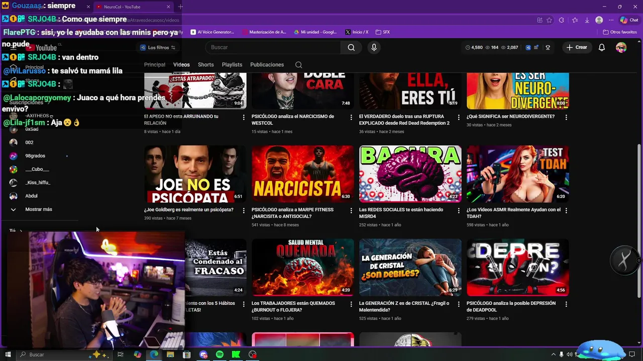Image resolution: width=643 pixels, height=361 pixels.
Task: Select the Videos channel tab
Action: coord(181,65)
